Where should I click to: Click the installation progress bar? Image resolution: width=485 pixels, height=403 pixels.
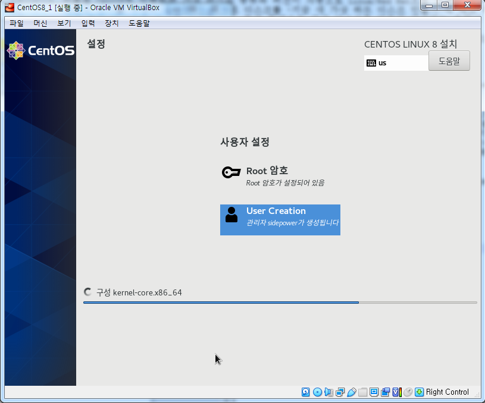pyautogui.click(x=280, y=303)
